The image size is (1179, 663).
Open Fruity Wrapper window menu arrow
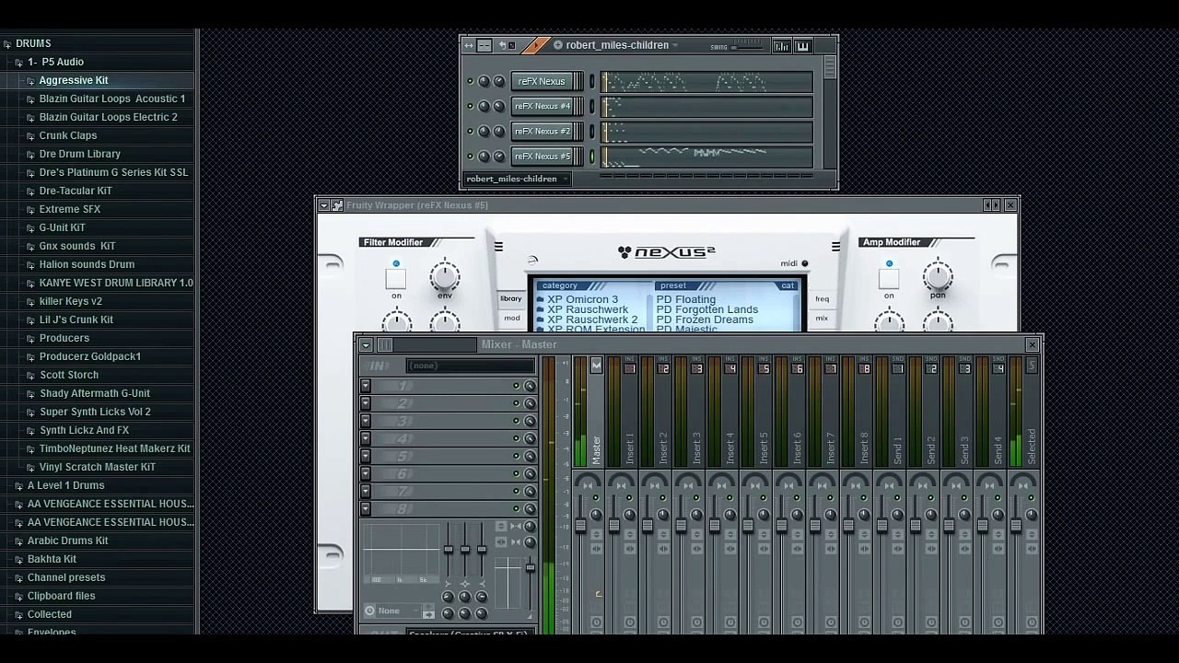coord(324,205)
